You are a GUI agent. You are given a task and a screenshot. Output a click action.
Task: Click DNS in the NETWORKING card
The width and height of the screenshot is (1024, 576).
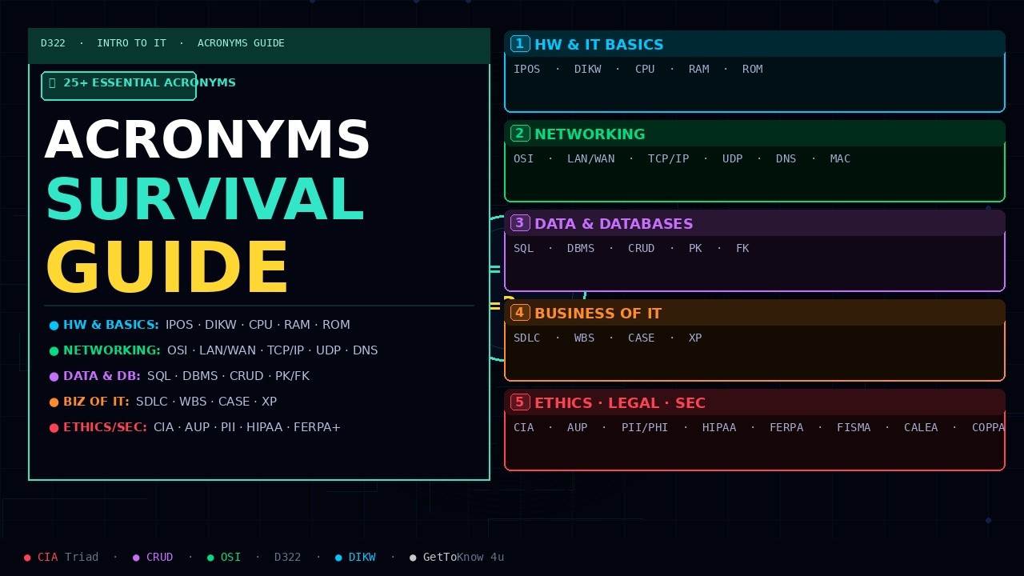786,159
